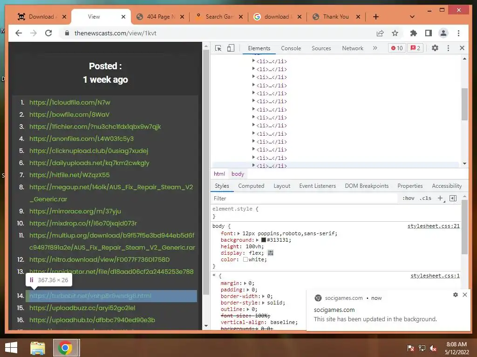477x357 pixels.
Task: Close the DevTools panel
Action: pyautogui.click(x=462, y=48)
